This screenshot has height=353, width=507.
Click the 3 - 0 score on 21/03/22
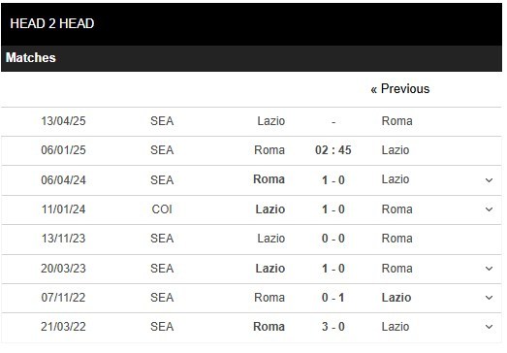pyautogui.click(x=333, y=327)
